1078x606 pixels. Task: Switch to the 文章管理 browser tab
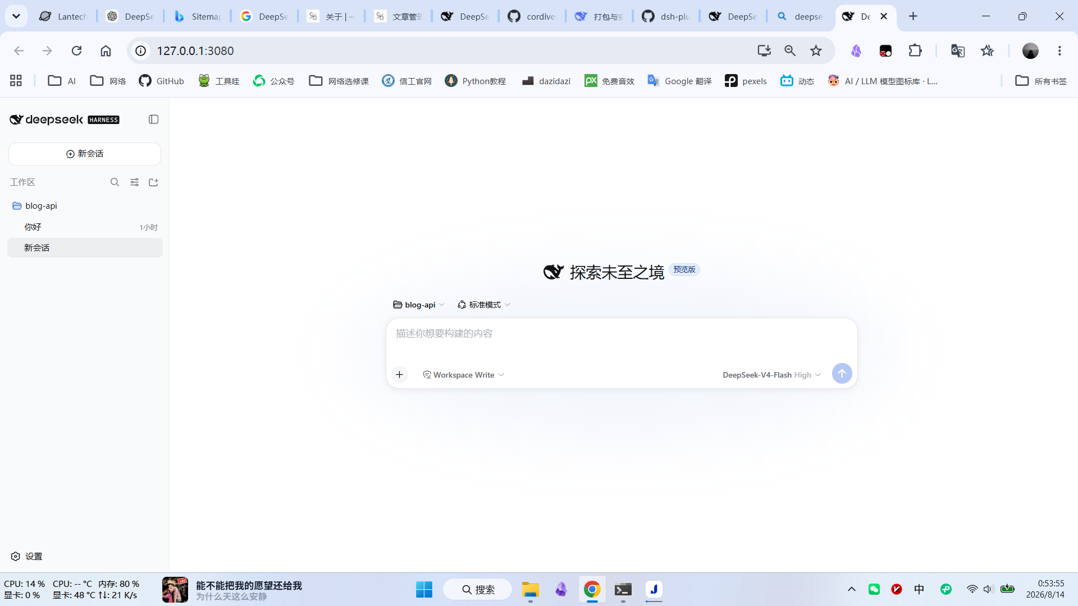point(399,16)
